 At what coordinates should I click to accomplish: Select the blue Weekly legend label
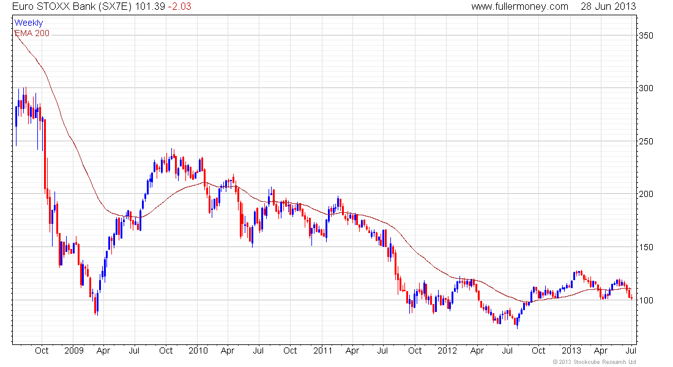29,23
